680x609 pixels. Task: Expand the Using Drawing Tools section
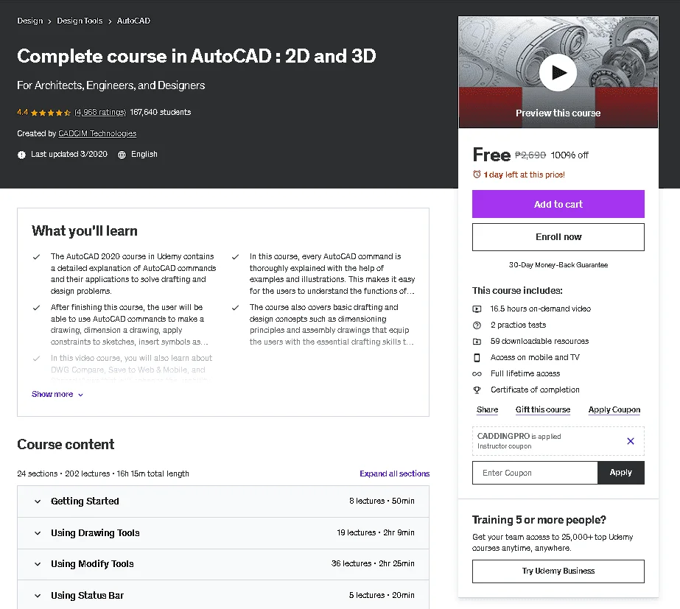pyautogui.click(x=223, y=532)
